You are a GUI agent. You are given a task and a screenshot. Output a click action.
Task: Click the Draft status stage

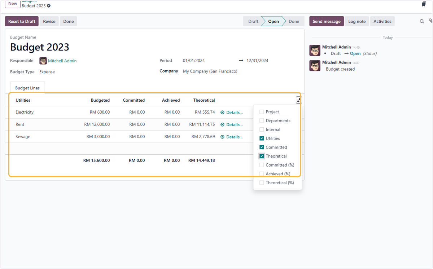point(253,22)
